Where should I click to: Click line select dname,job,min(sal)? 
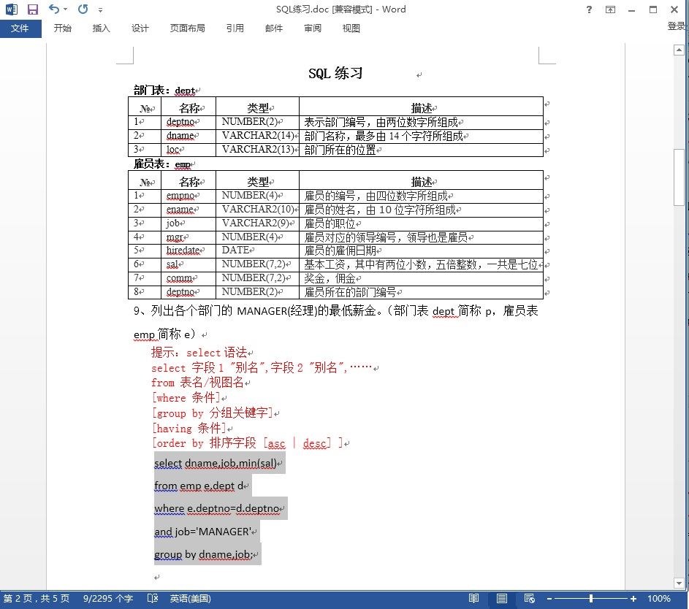tap(216, 463)
